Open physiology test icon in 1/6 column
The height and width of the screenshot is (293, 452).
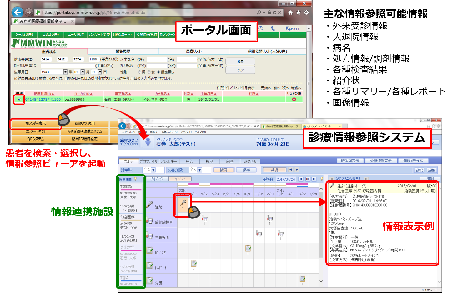tap(280, 234)
